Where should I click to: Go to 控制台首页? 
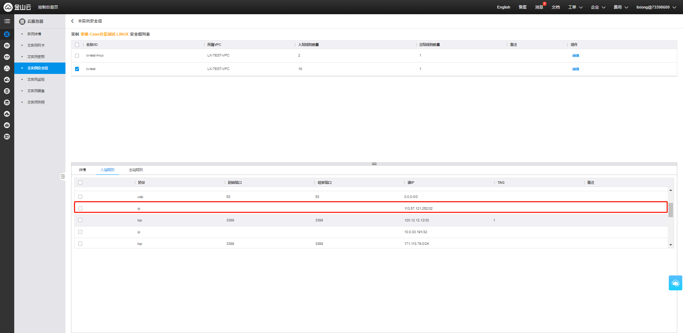click(x=48, y=7)
